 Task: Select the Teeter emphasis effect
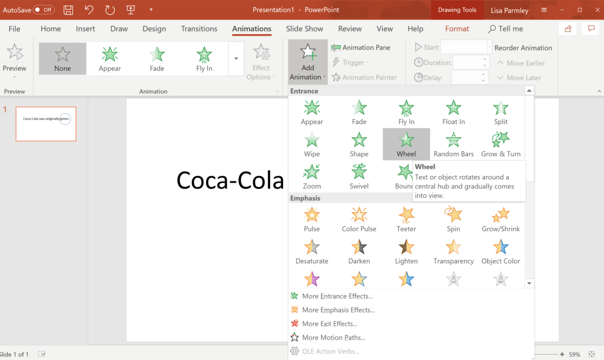406,219
